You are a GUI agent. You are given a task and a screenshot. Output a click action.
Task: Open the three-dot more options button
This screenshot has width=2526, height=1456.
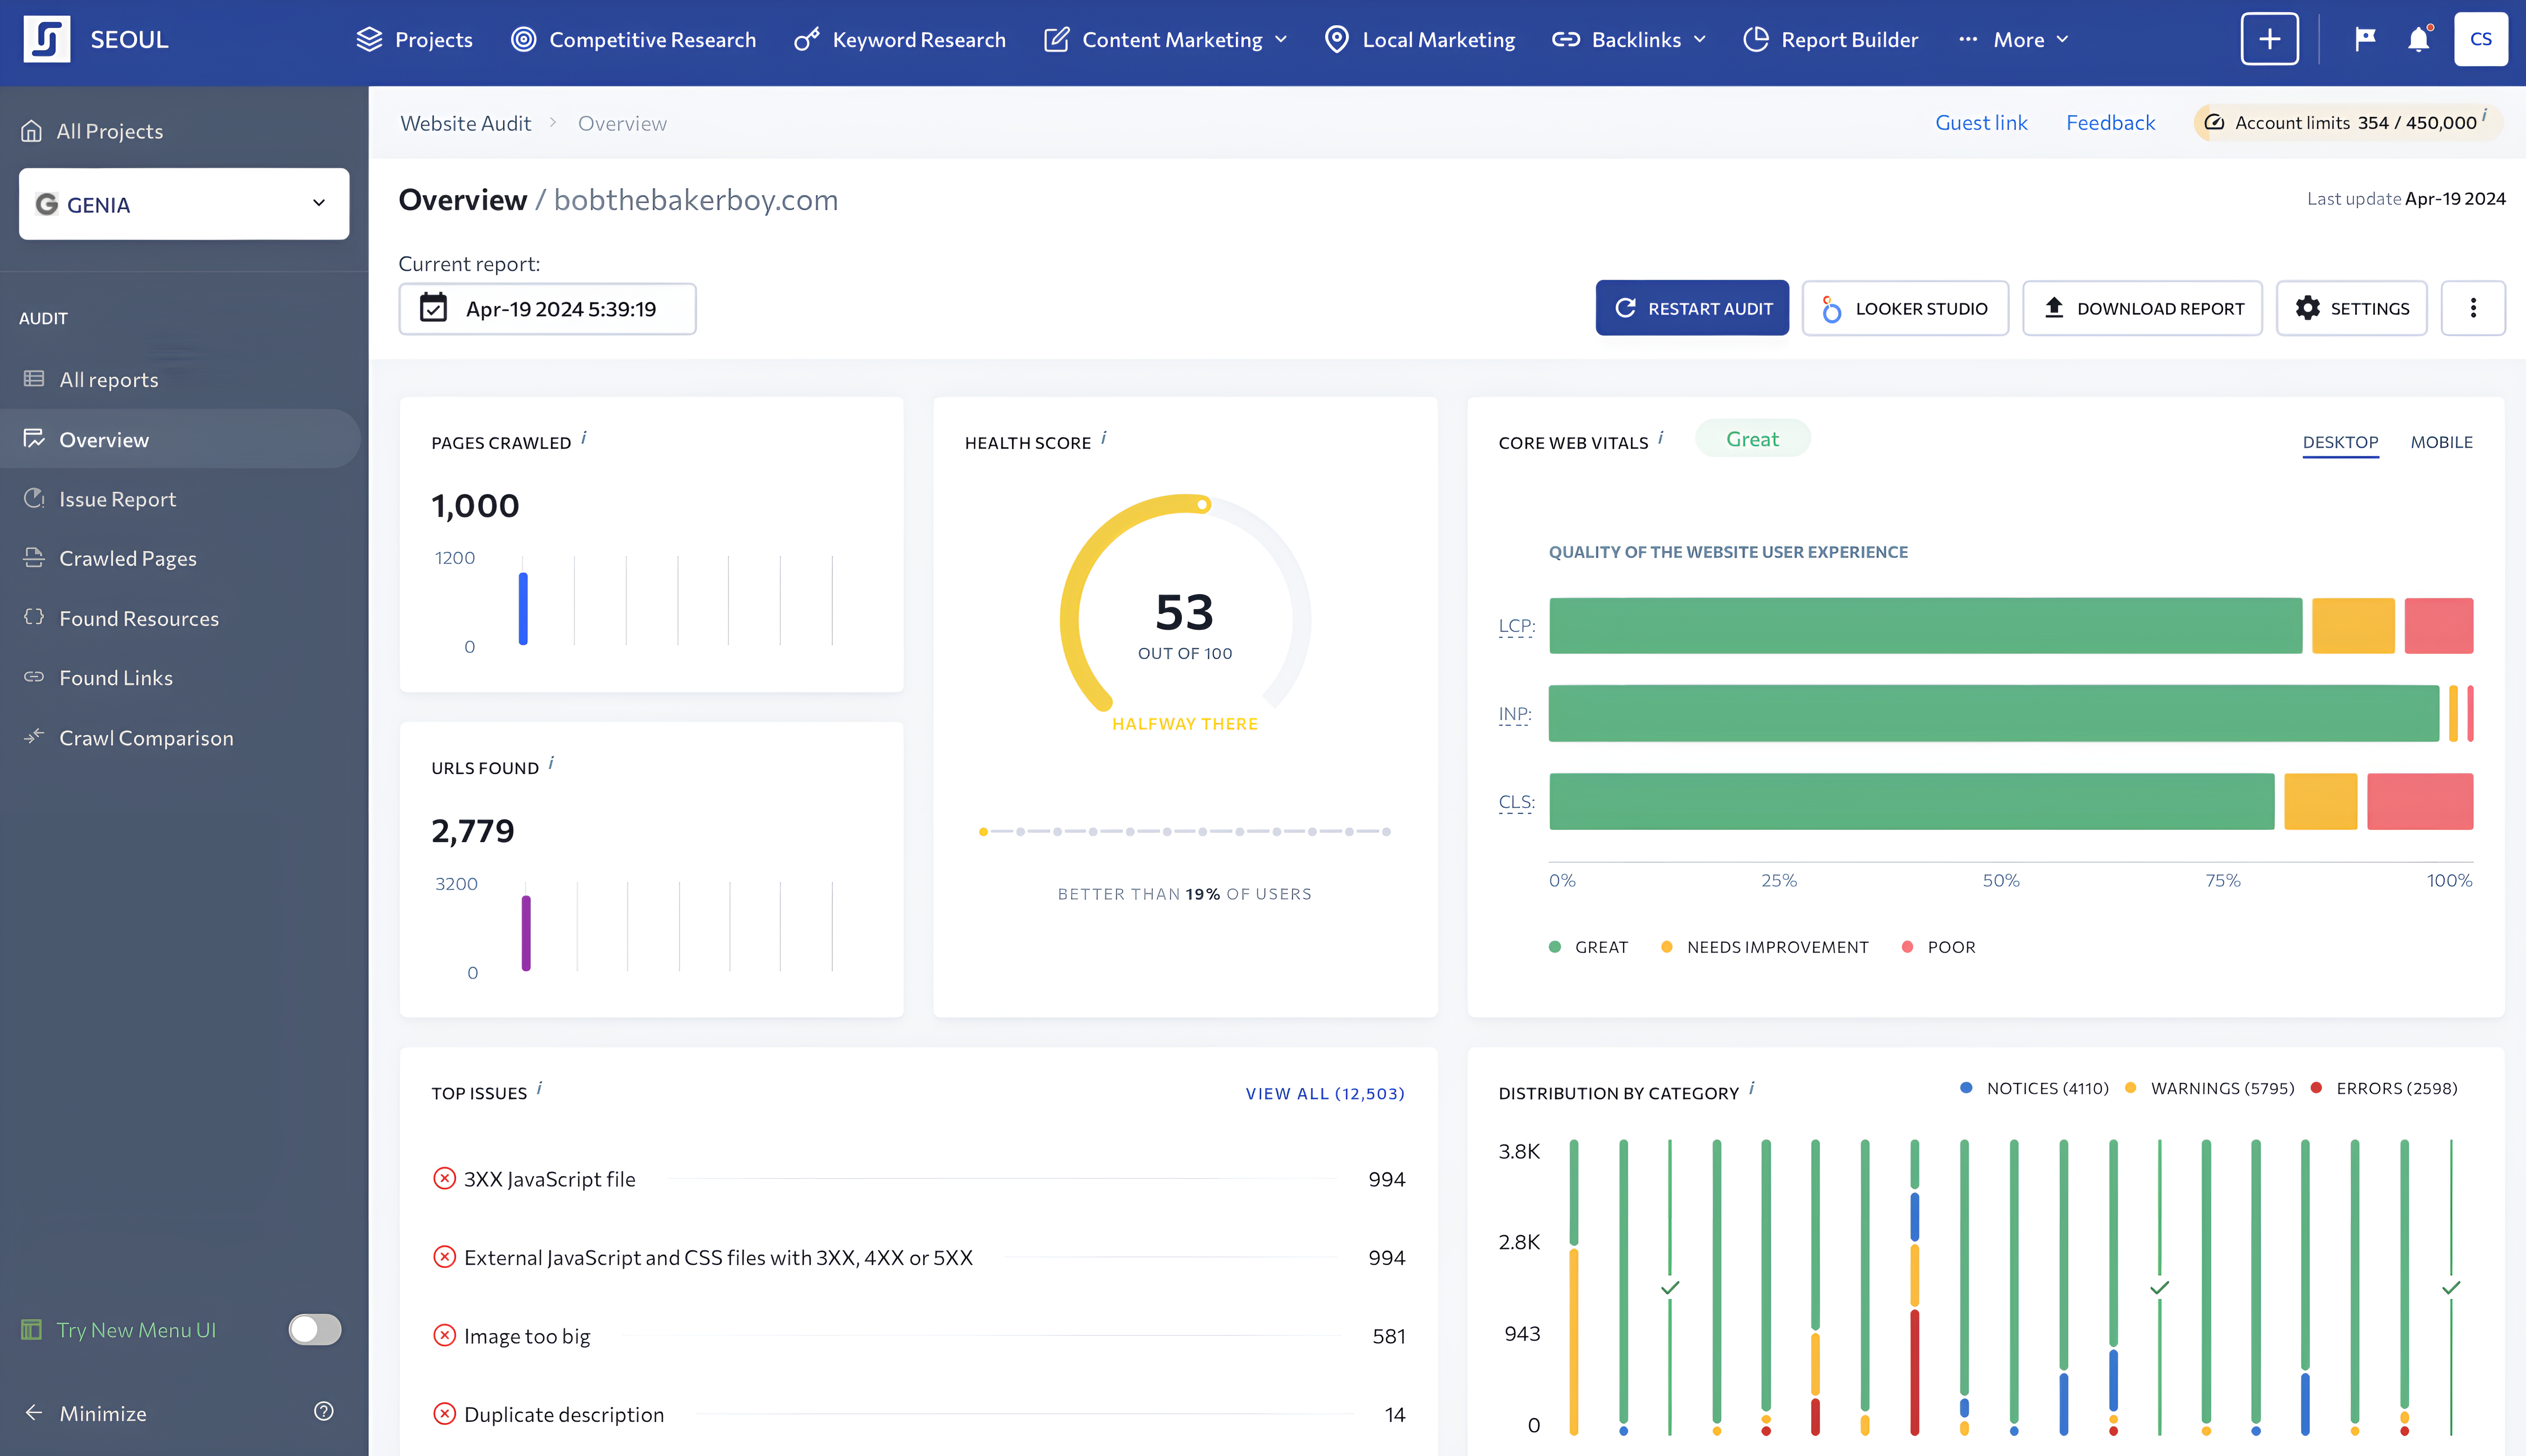click(2473, 308)
